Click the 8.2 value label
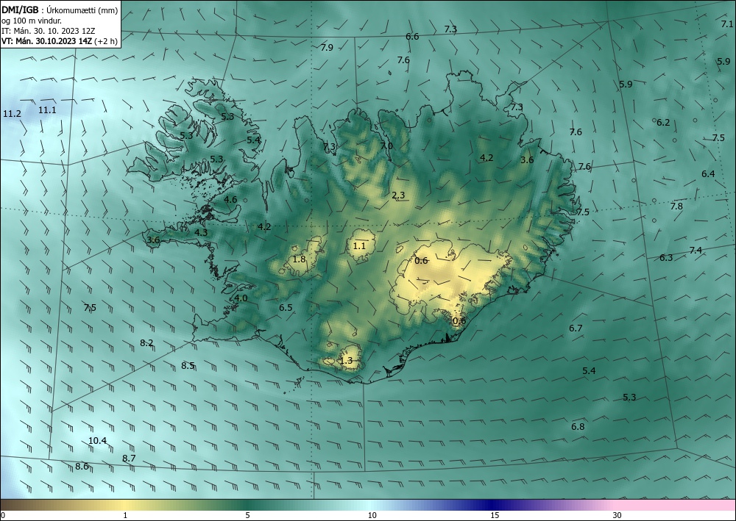Image resolution: width=736 pixels, height=521 pixels. [146, 343]
